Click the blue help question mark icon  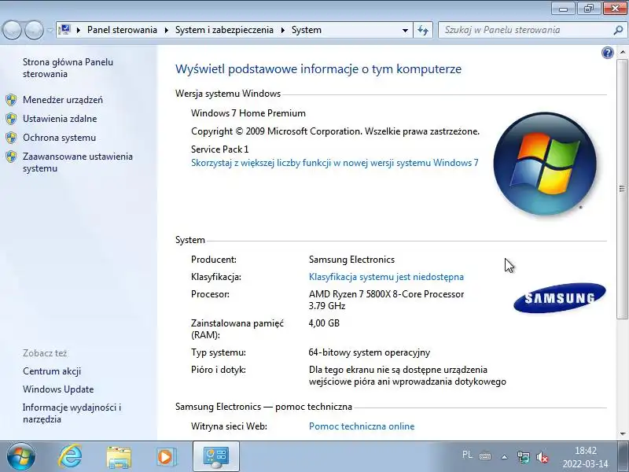coord(608,53)
